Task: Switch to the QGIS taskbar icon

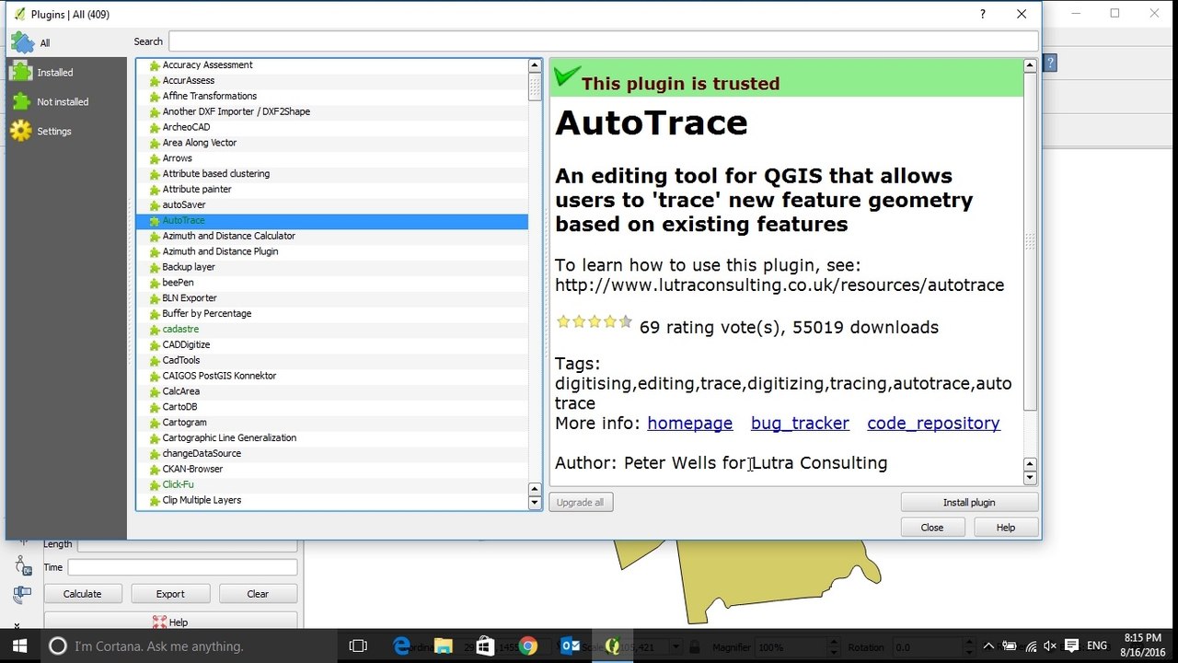Action: click(612, 646)
